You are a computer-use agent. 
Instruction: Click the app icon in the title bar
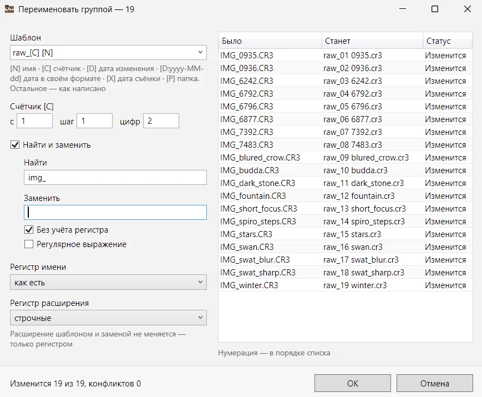click(9, 9)
